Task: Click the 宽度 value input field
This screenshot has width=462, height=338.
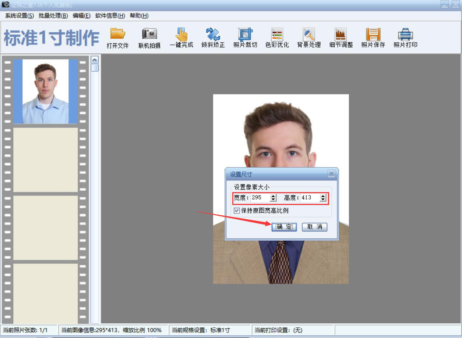Action: point(260,198)
